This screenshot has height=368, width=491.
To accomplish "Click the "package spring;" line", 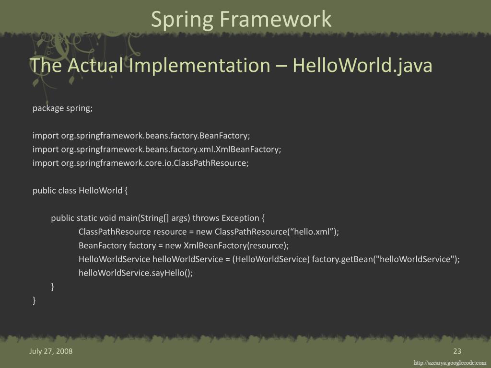I will coord(62,108).
